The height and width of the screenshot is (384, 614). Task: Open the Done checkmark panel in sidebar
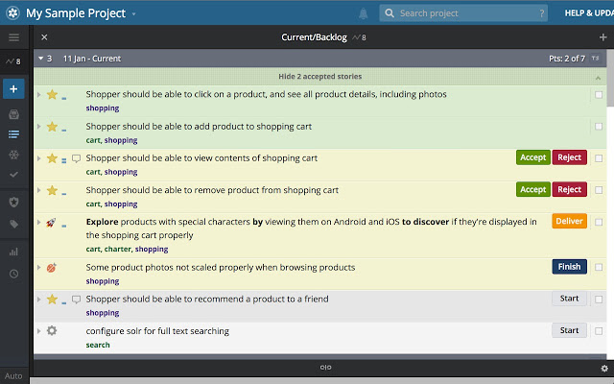click(13, 175)
